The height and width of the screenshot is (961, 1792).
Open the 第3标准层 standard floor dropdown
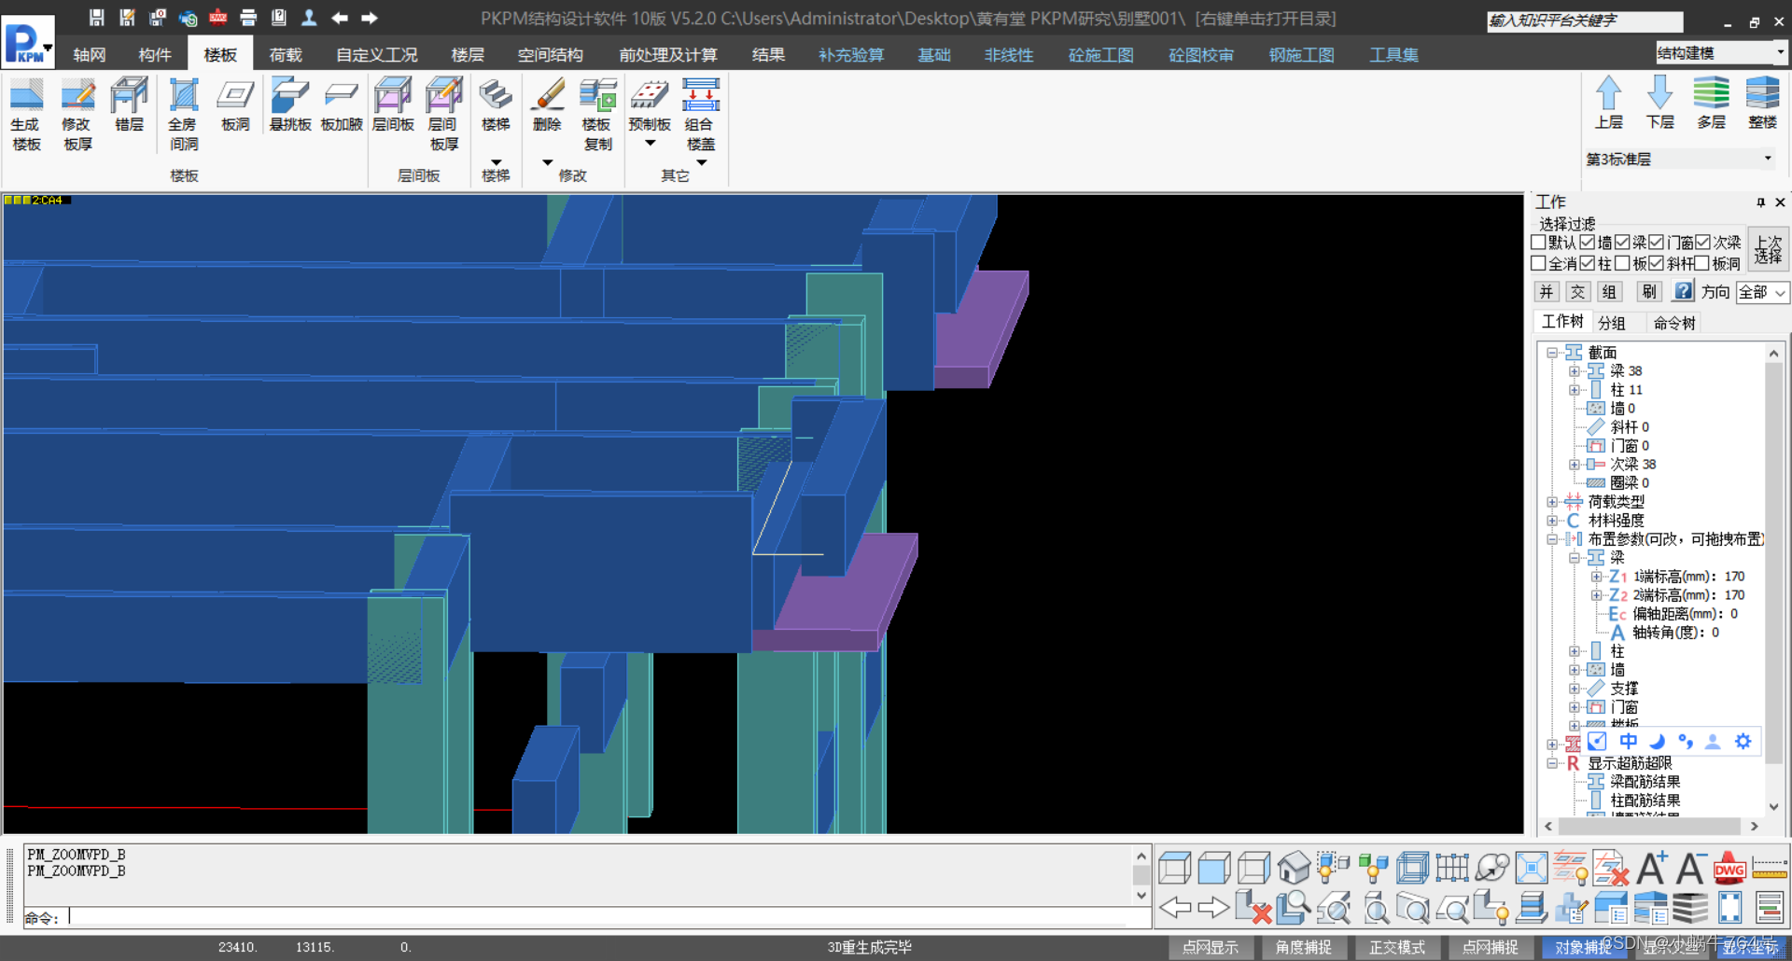[x=1680, y=159]
